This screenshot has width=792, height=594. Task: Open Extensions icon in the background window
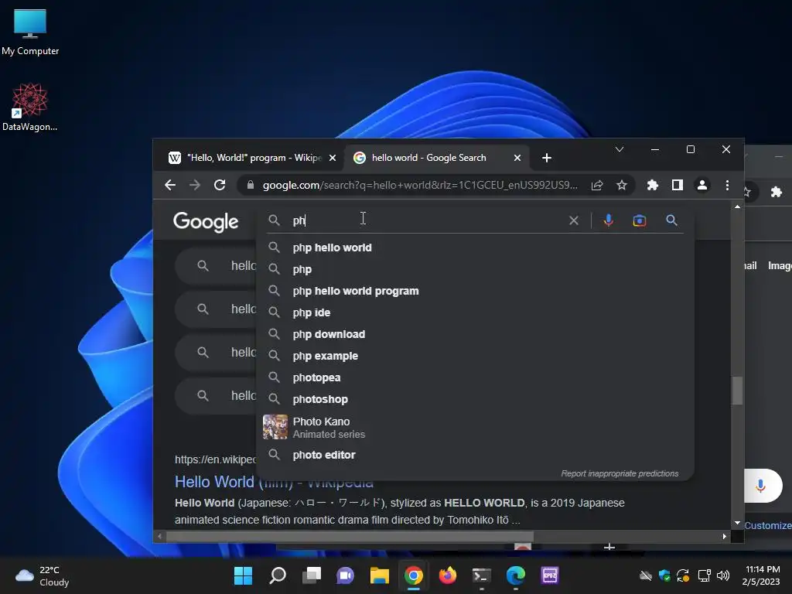(x=777, y=192)
